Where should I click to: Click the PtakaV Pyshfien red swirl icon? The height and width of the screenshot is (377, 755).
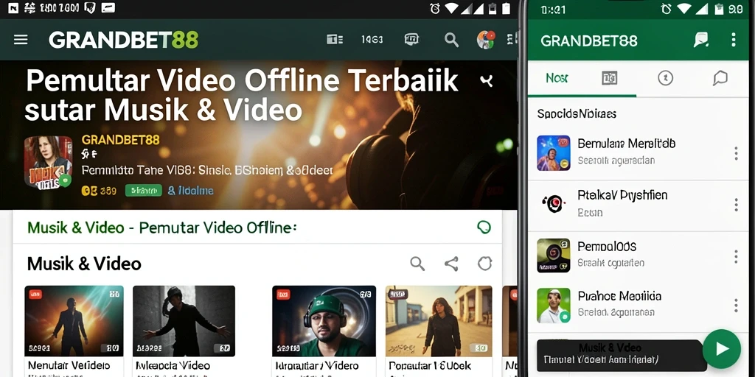pyautogui.click(x=554, y=204)
